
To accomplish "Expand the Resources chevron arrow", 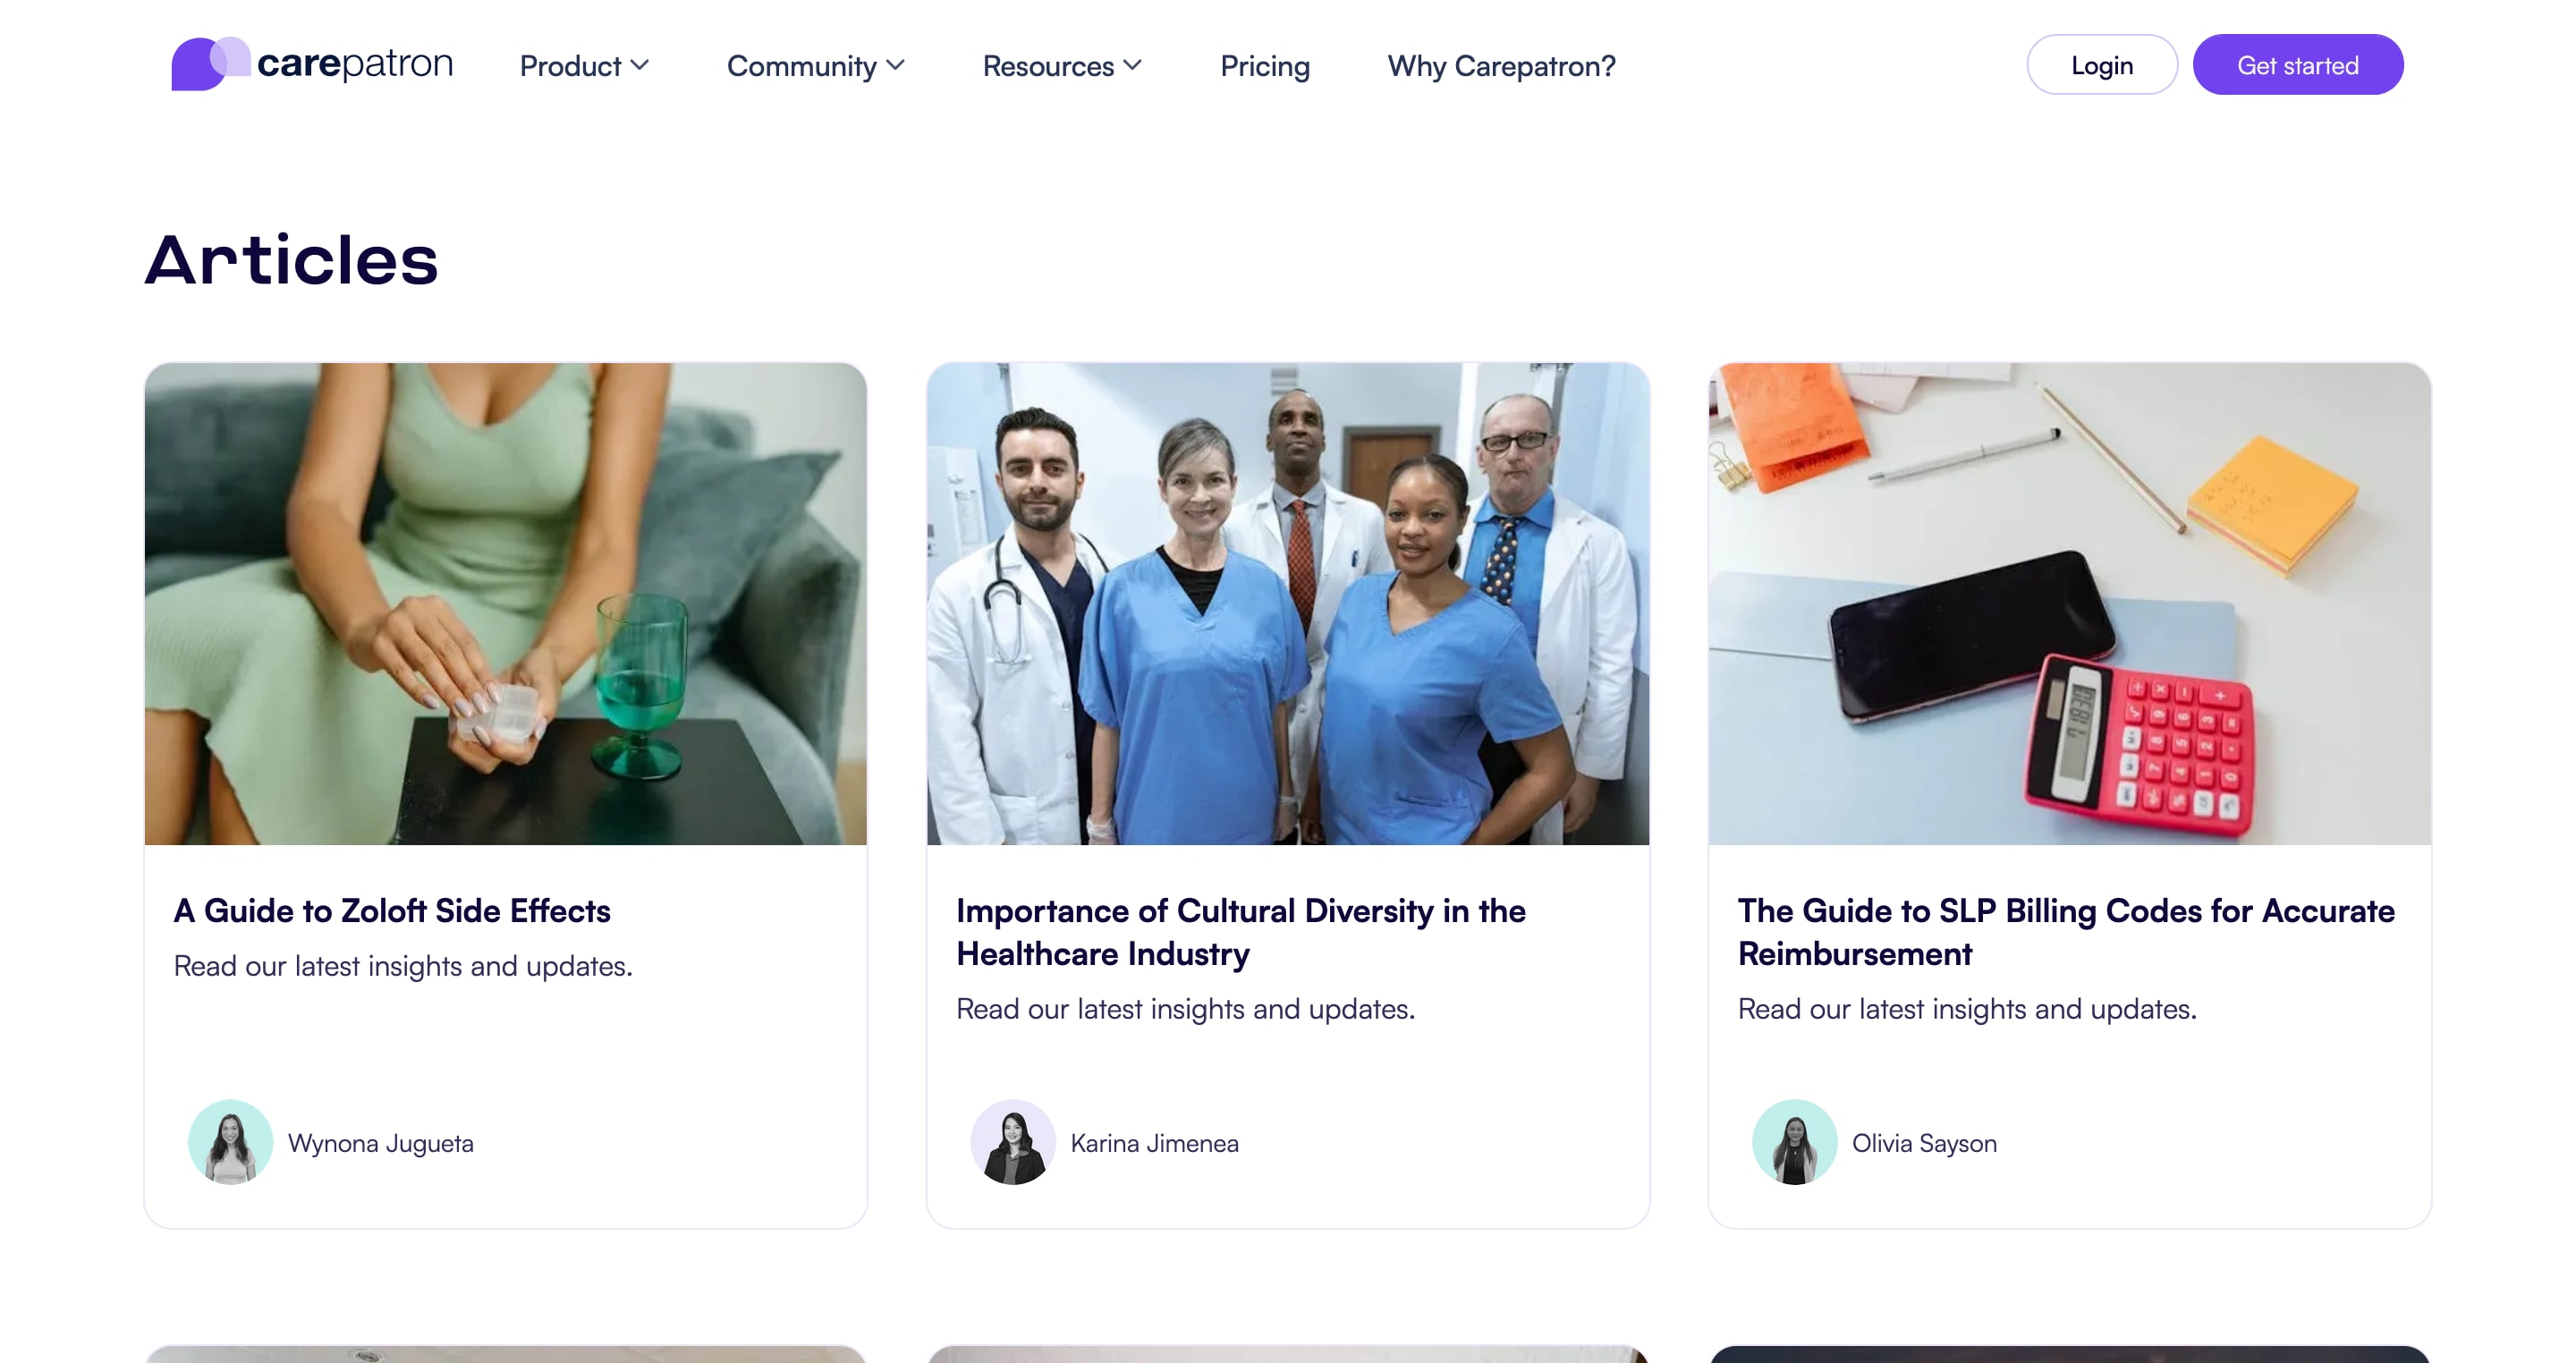I will pyautogui.click(x=1133, y=65).
